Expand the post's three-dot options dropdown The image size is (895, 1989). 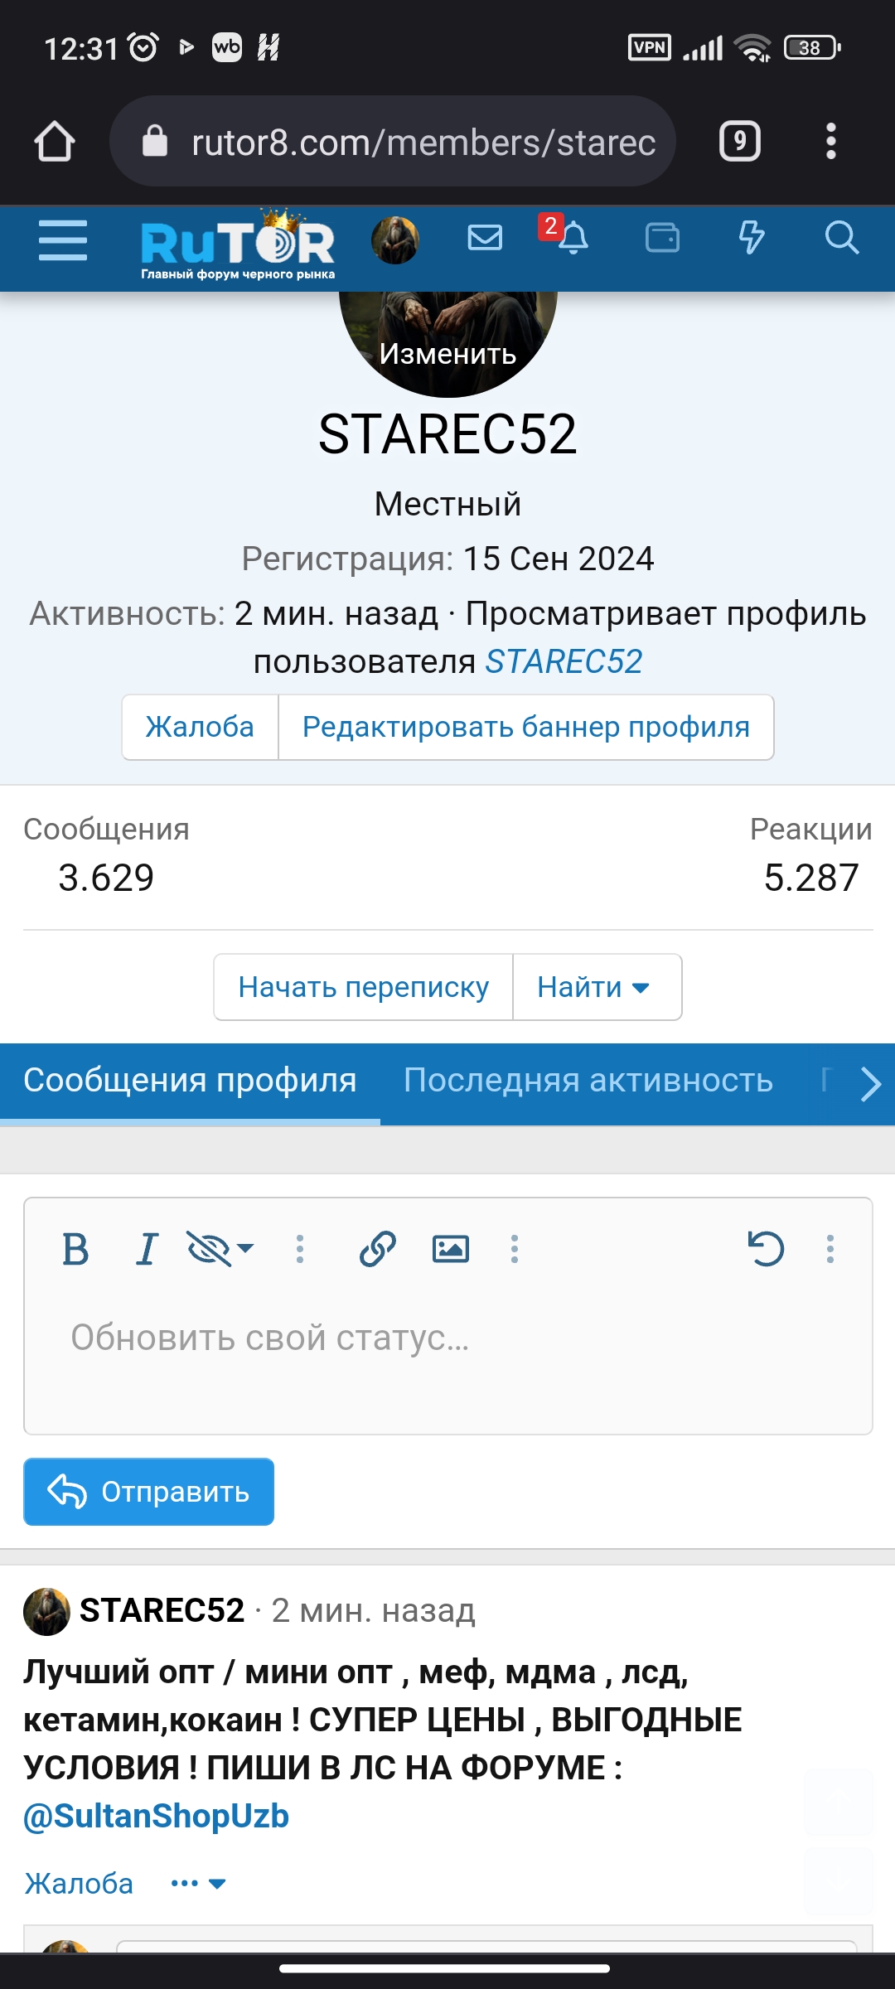(198, 1884)
